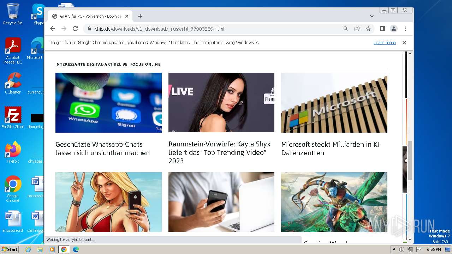Screen dimensions: 452x254
Task: Open Internet Explorer in taskbar
Action: [28, 249]
